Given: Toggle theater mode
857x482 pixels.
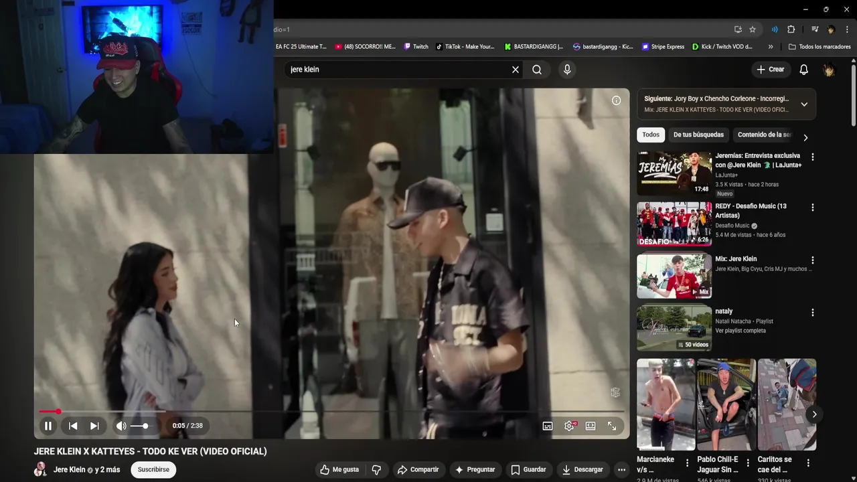Looking at the screenshot, I should click(x=591, y=426).
